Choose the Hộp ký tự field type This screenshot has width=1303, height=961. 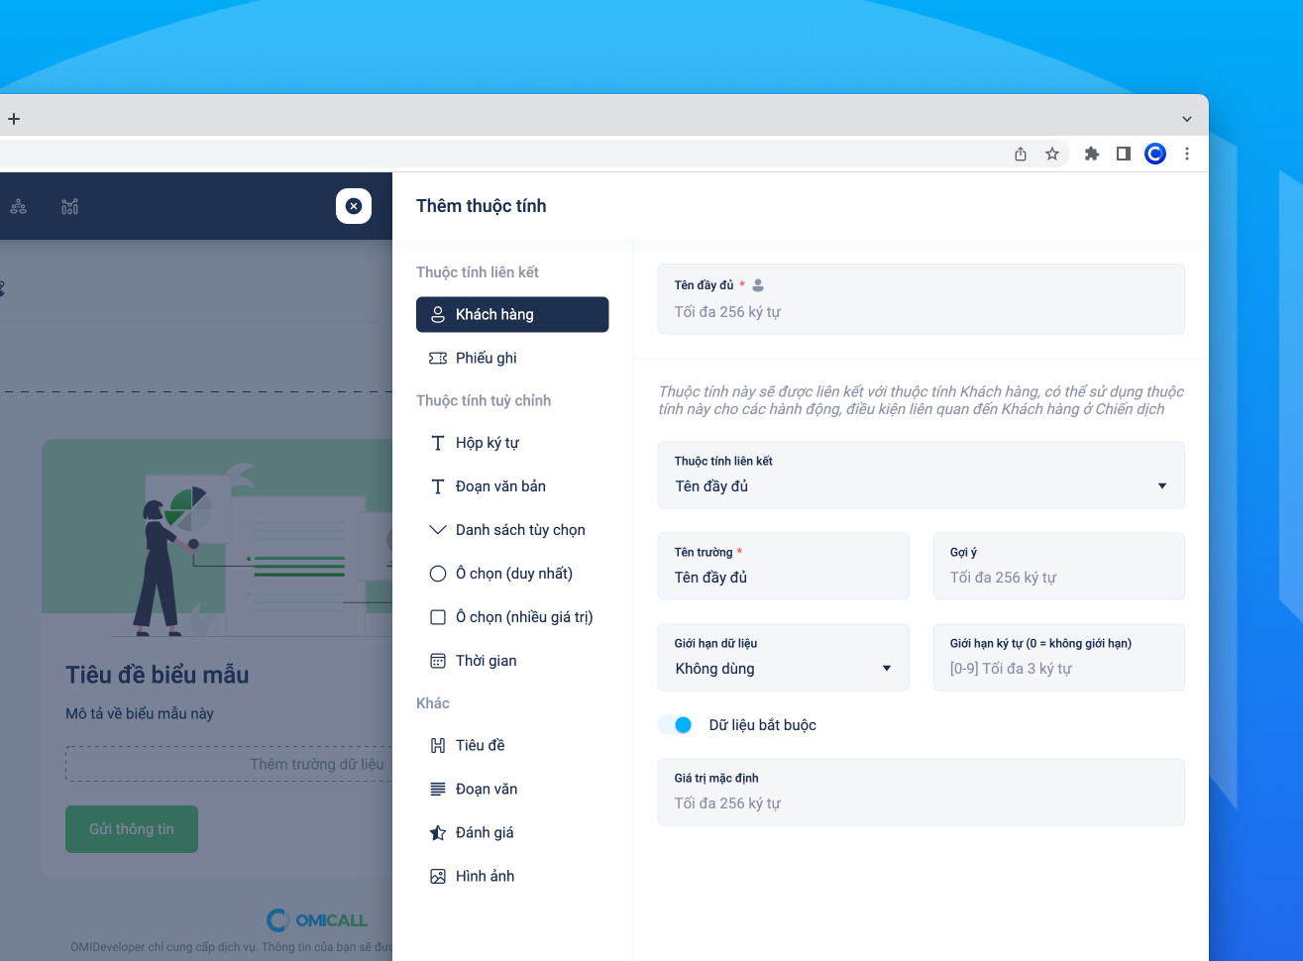[x=512, y=443]
